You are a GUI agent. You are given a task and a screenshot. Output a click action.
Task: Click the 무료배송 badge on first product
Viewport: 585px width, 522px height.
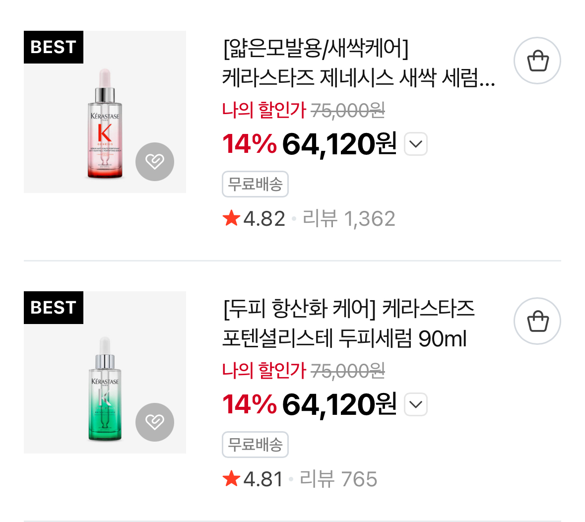[255, 185]
